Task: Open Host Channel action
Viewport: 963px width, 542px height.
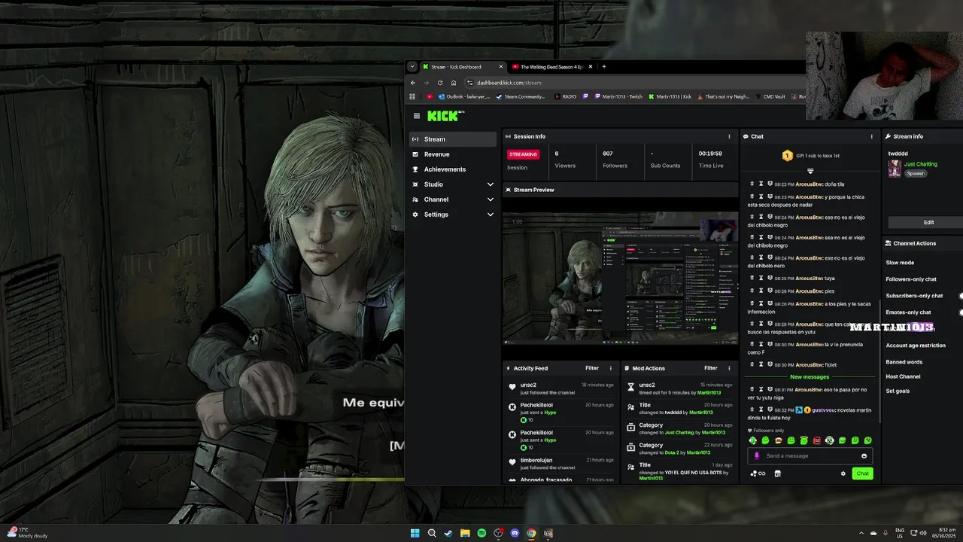Action: tap(903, 376)
